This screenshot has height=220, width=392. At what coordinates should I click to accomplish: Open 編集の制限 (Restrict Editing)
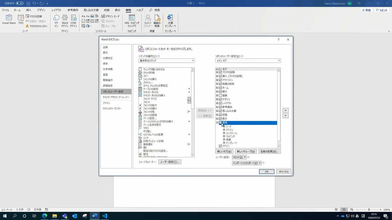[x=157, y=21]
